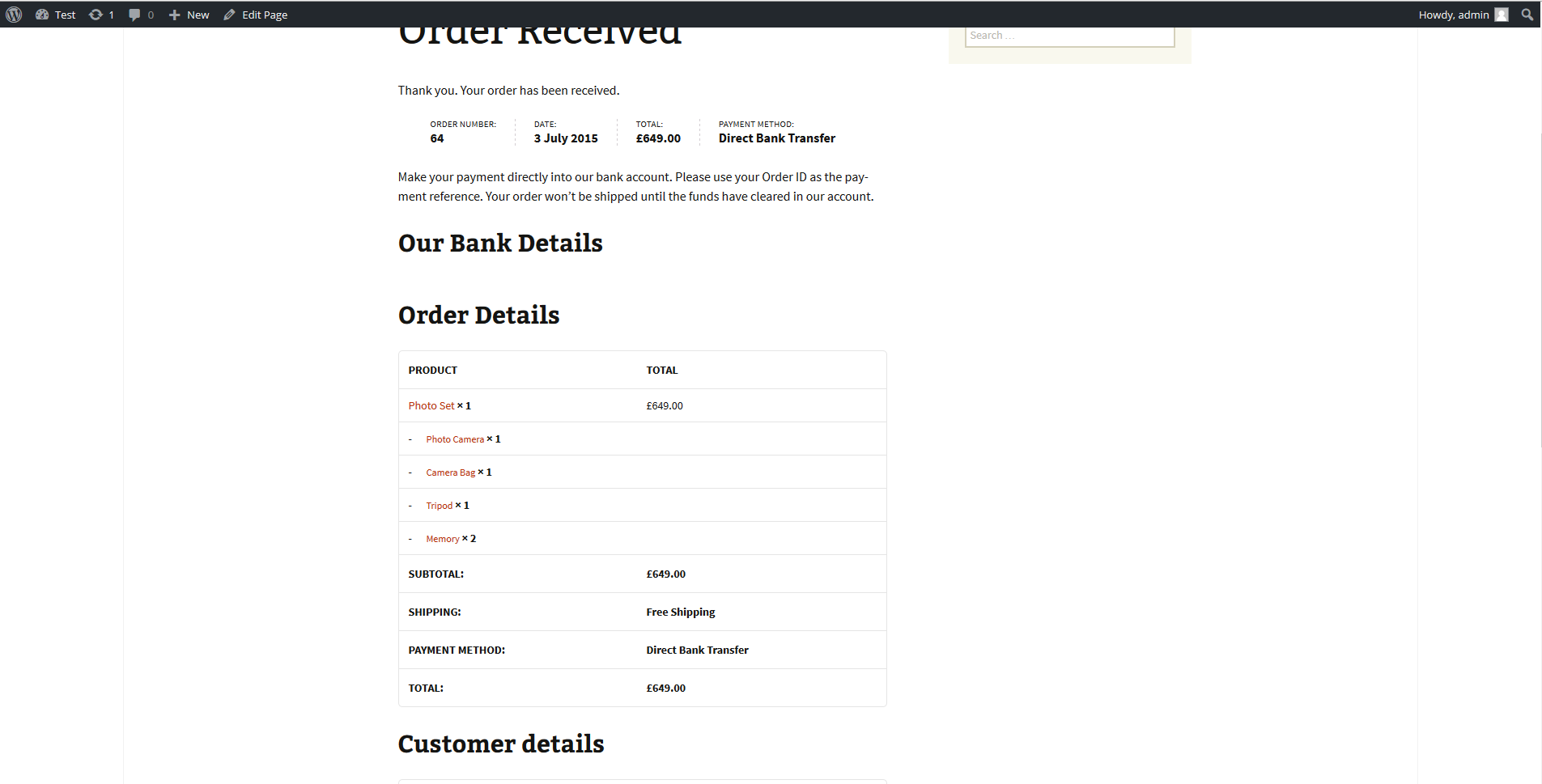Click 'Thank you. Your order has been received.'
The image size is (1542, 784).
[x=509, y=91]
